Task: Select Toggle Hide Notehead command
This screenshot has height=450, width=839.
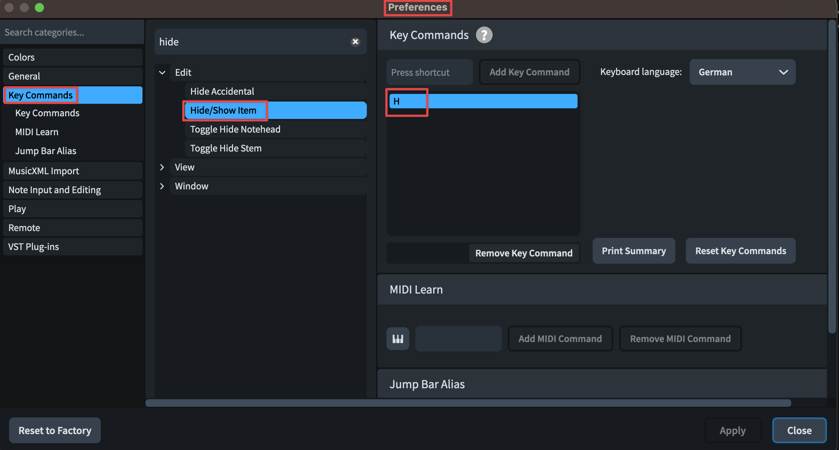Action: pyautogui.click(x=235, y=129)
